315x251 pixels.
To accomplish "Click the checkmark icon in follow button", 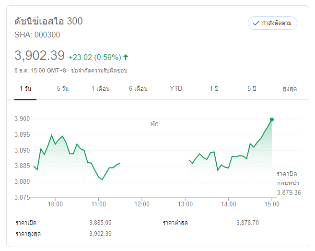I will click(x=256, y=23).
